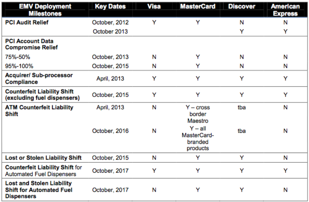Select the MasterCard column header

[x=198, y=6]
